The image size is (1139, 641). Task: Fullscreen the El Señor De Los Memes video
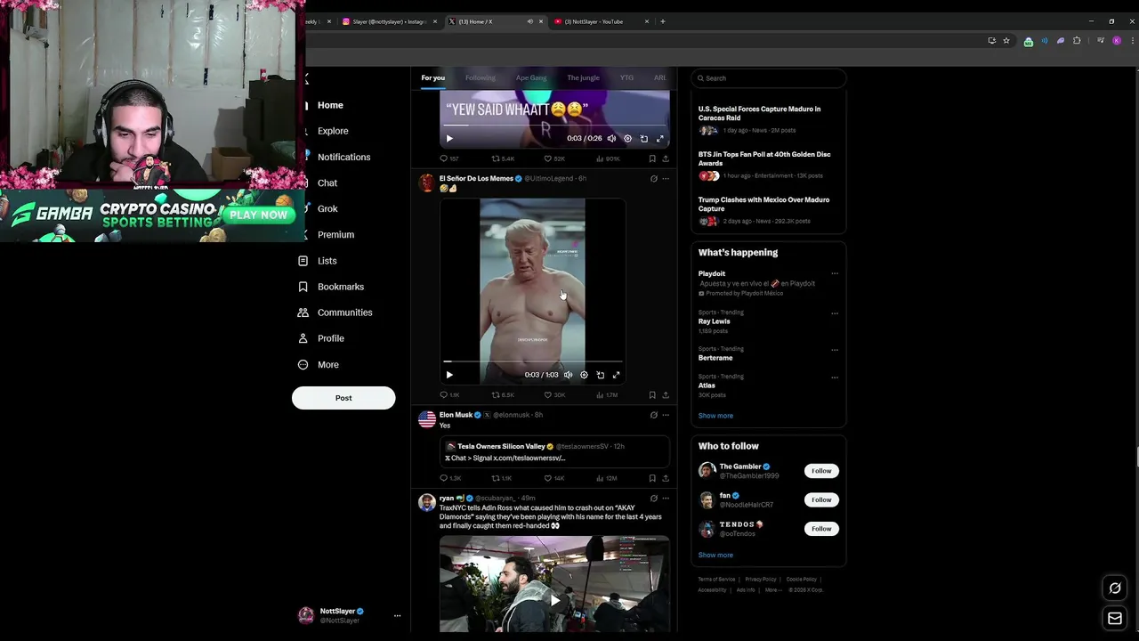[x=616, y=375]
